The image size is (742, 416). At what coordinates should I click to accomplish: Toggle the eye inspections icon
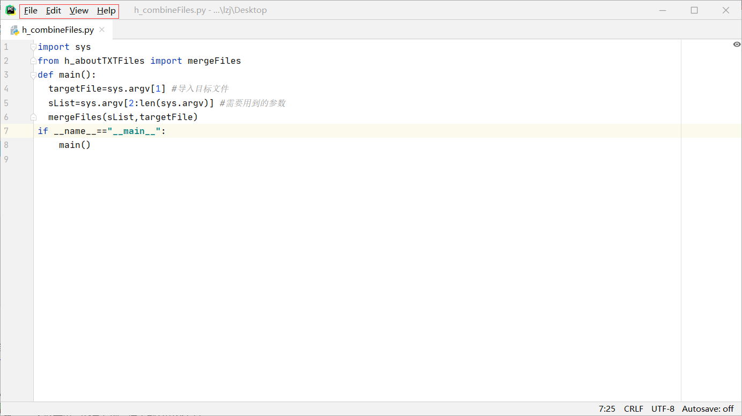pos(737,44)
